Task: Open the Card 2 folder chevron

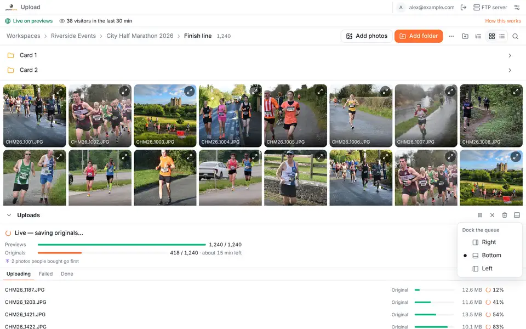Action: point(510,70)
